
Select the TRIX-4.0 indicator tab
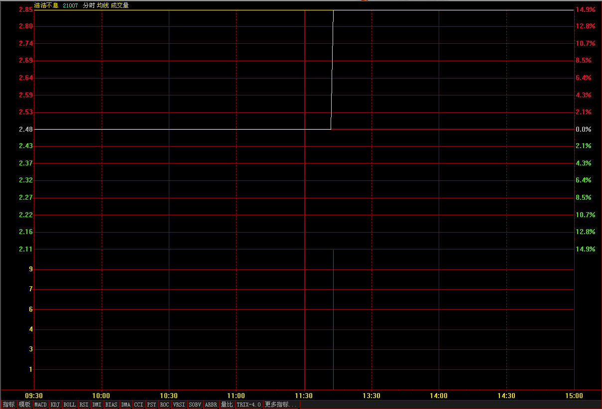pyautogui.click(x=249, y=405)
